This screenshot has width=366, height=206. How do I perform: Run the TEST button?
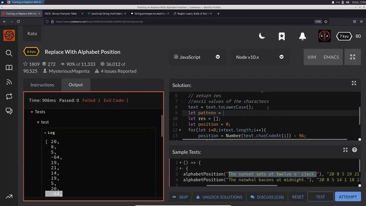pos(320,197)
